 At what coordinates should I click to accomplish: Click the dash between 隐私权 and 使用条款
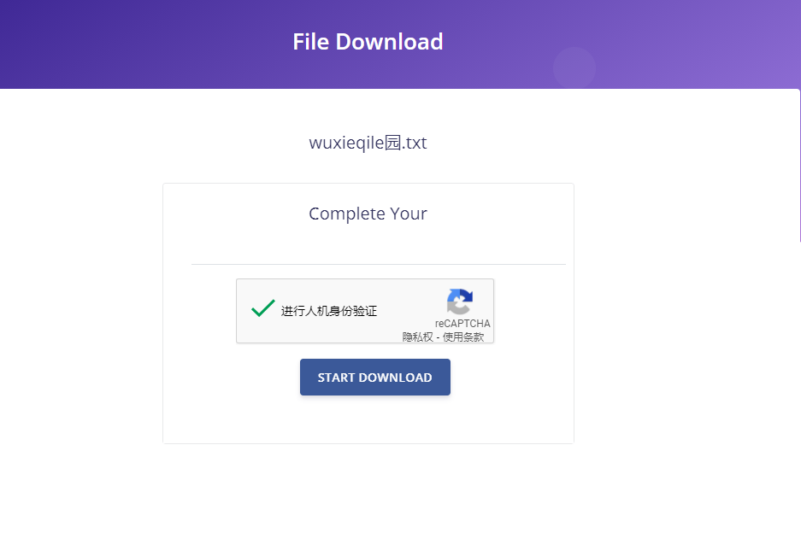(438, 337)
